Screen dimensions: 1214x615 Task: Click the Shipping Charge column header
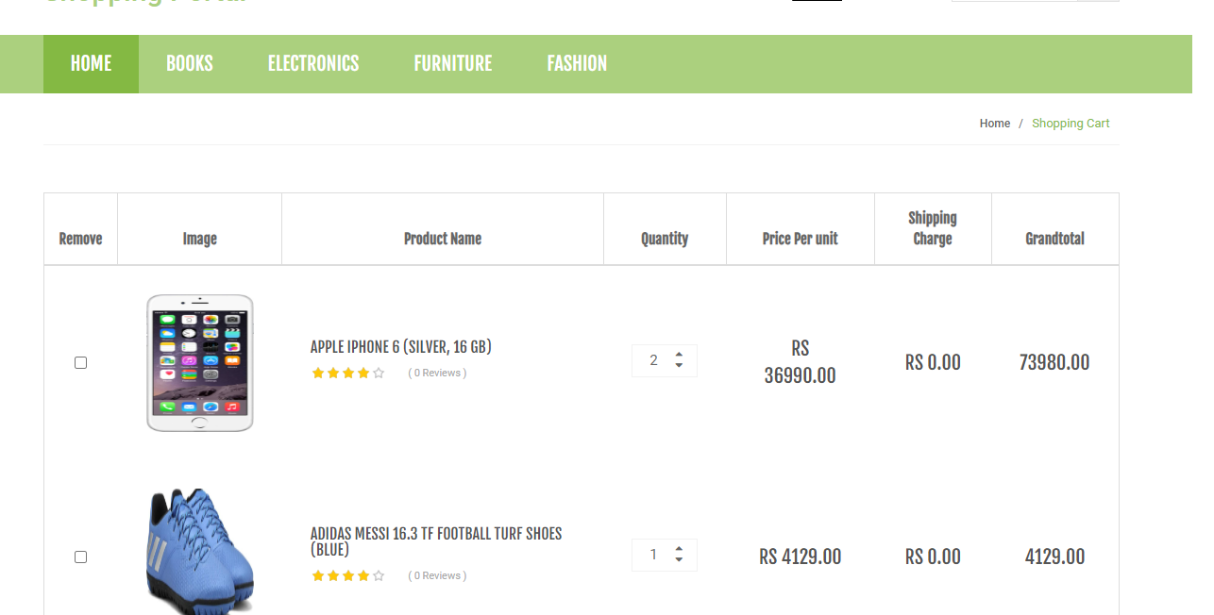(933, 228)
